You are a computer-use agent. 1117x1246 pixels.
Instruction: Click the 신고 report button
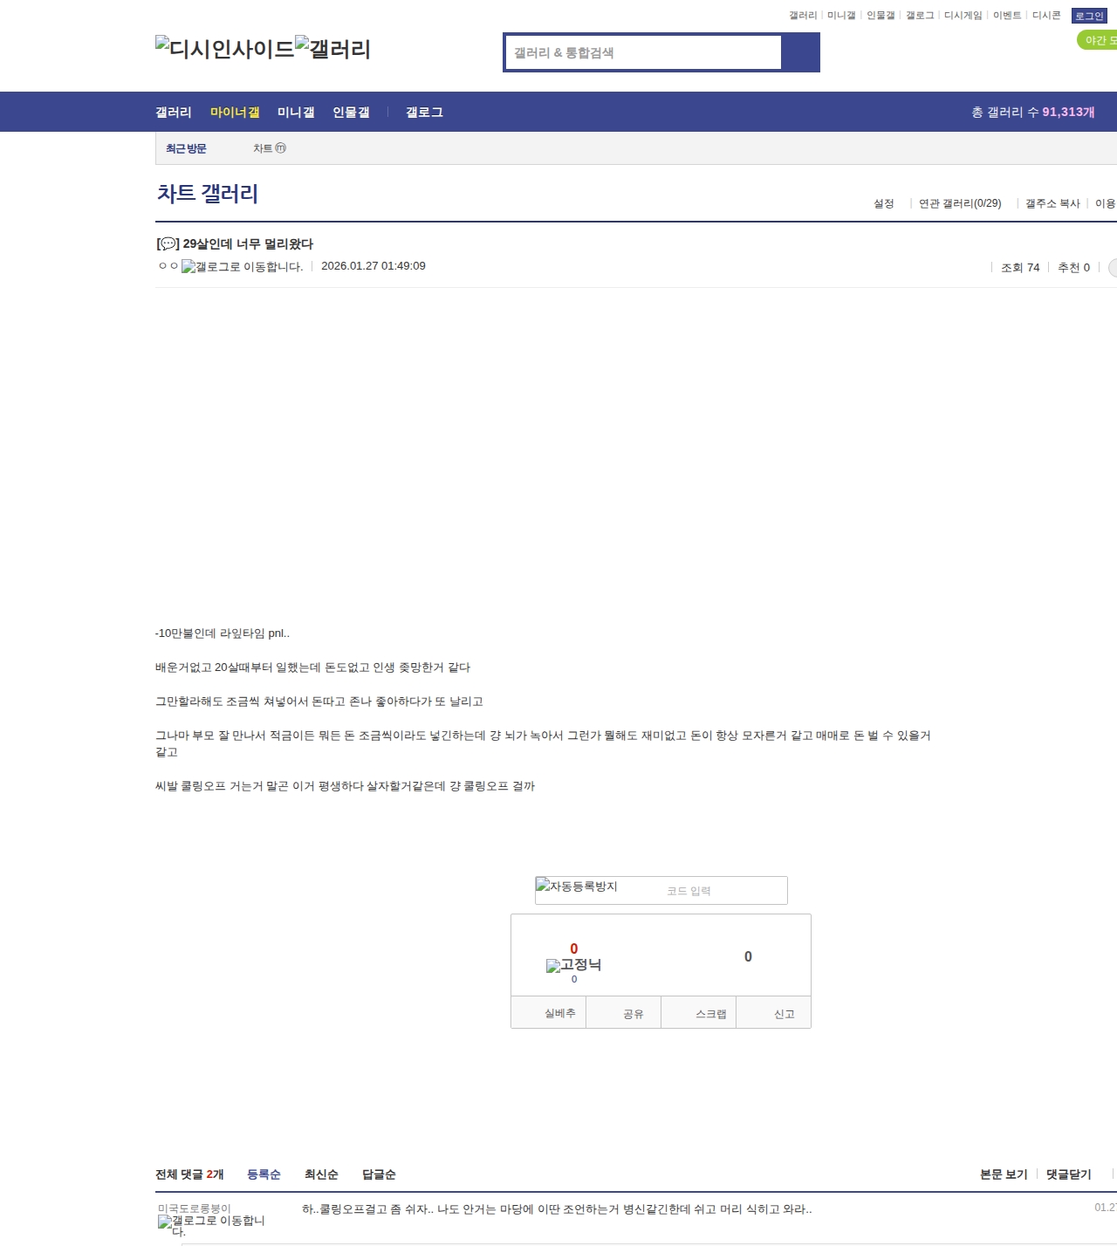coord(784,1014)
